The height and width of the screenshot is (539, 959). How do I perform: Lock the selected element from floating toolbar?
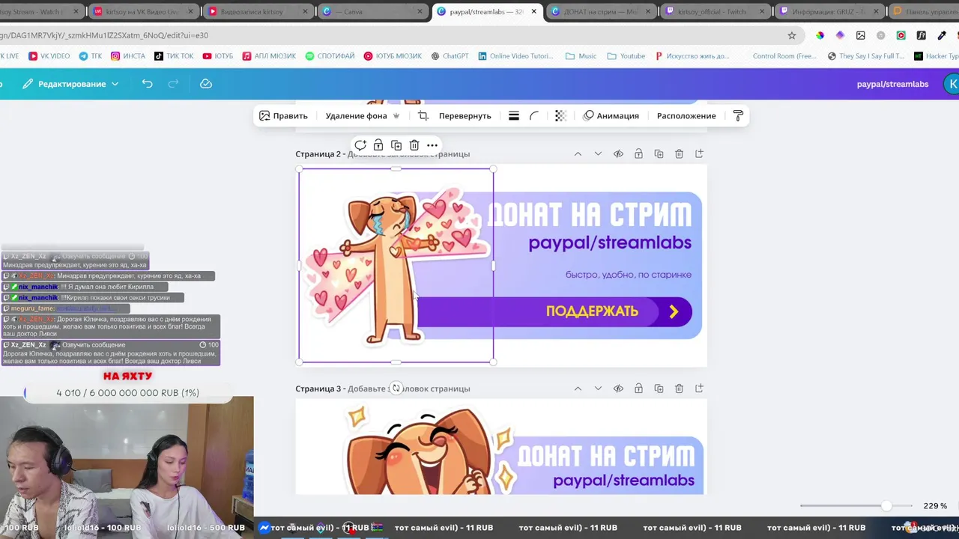coord(378,145)
